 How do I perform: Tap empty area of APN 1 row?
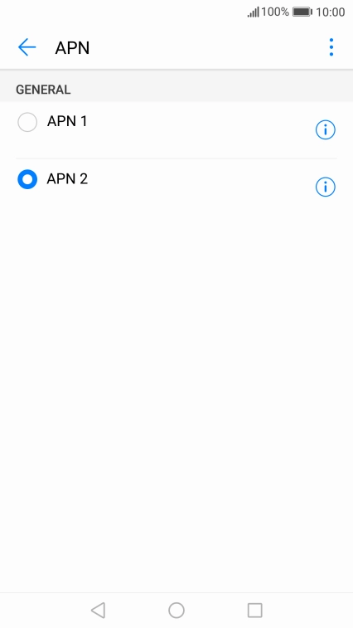click(200, 129)
